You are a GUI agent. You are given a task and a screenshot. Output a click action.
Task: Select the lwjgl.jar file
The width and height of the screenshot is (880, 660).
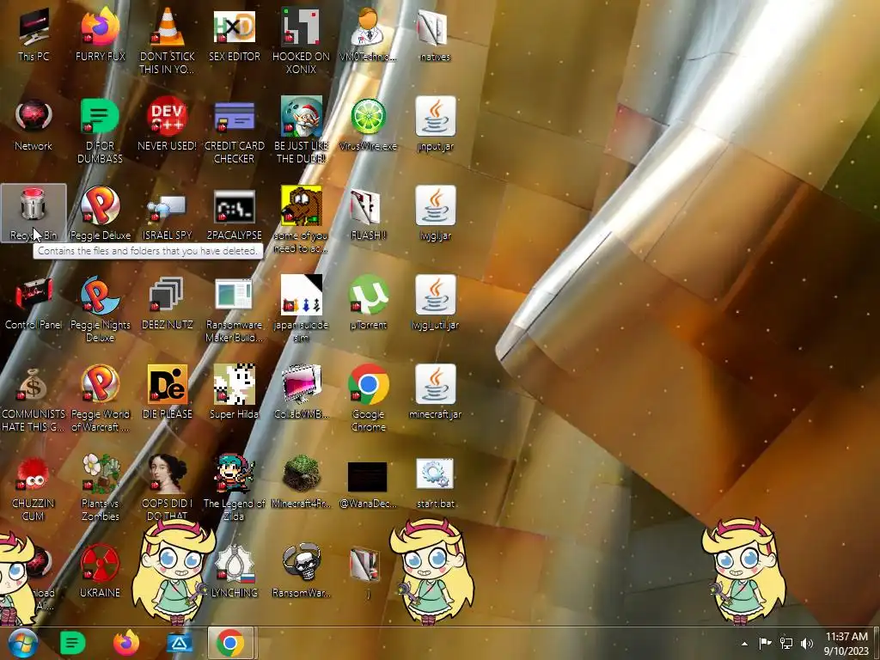click(x=435, y=213)
